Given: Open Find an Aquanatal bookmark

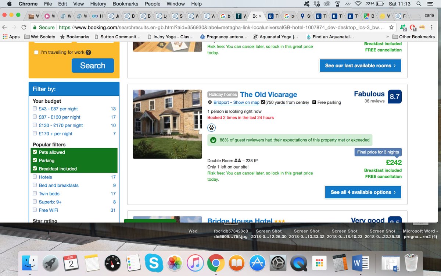Looking at the screenshot, I should [330, 37].
